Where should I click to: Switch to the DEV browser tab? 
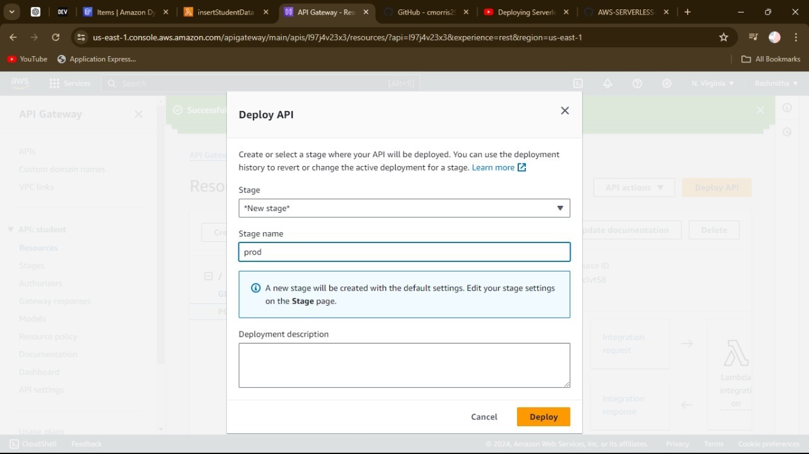pyautogui.click(x=62, y=12)
